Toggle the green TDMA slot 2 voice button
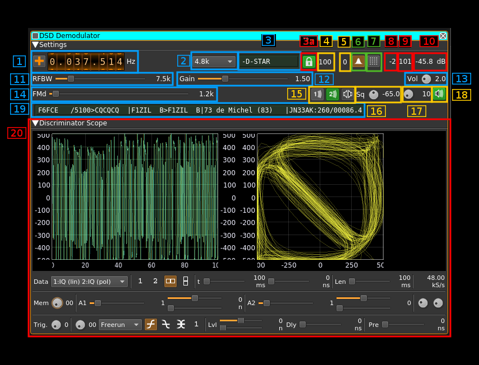This screenshot has width=479, height=365. [x=333, y=94]
